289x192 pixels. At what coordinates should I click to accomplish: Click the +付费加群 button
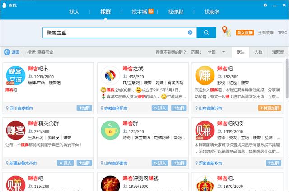(x=270, y=108)
